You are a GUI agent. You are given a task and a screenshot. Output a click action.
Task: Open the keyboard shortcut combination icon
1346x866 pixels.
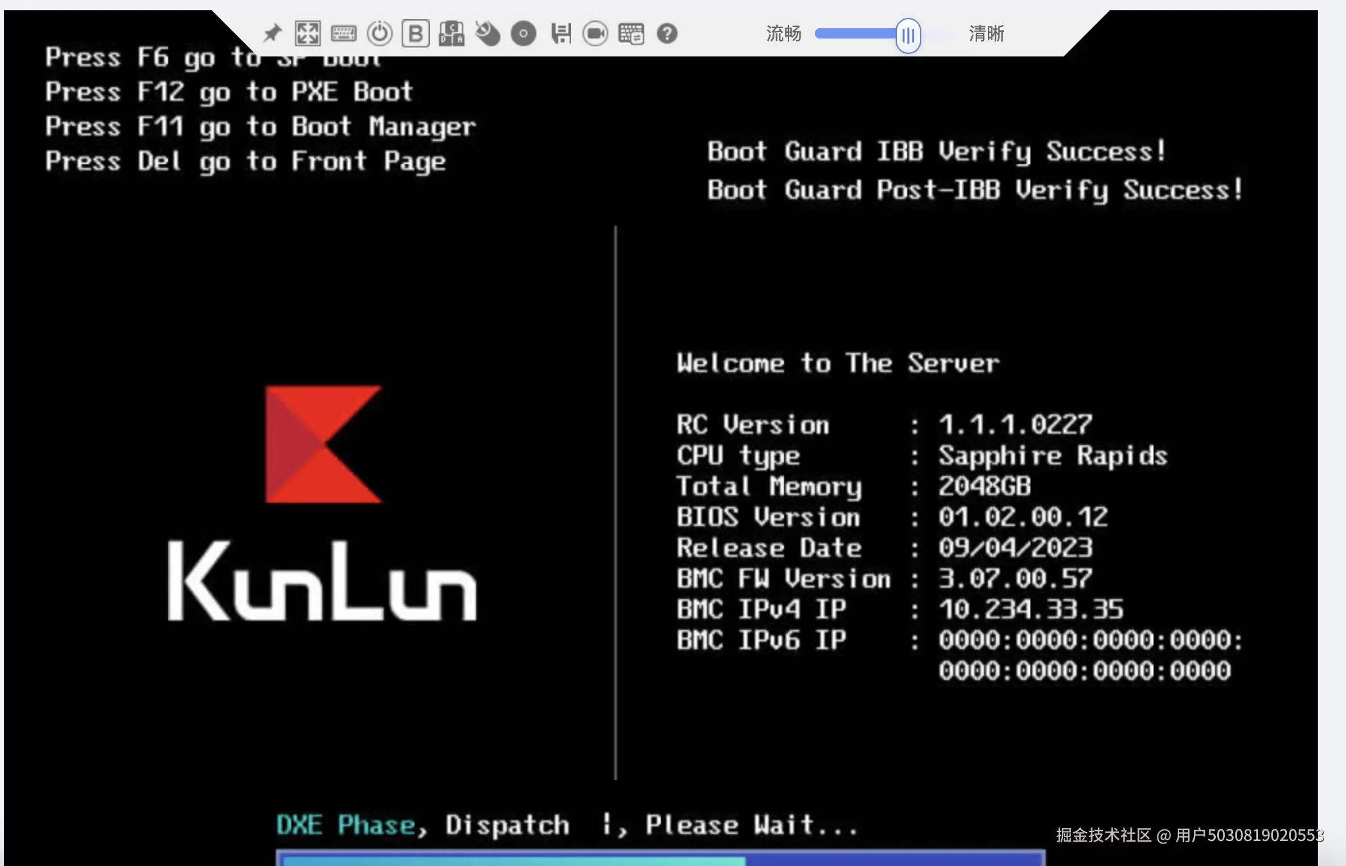click(x=631, y=33)
